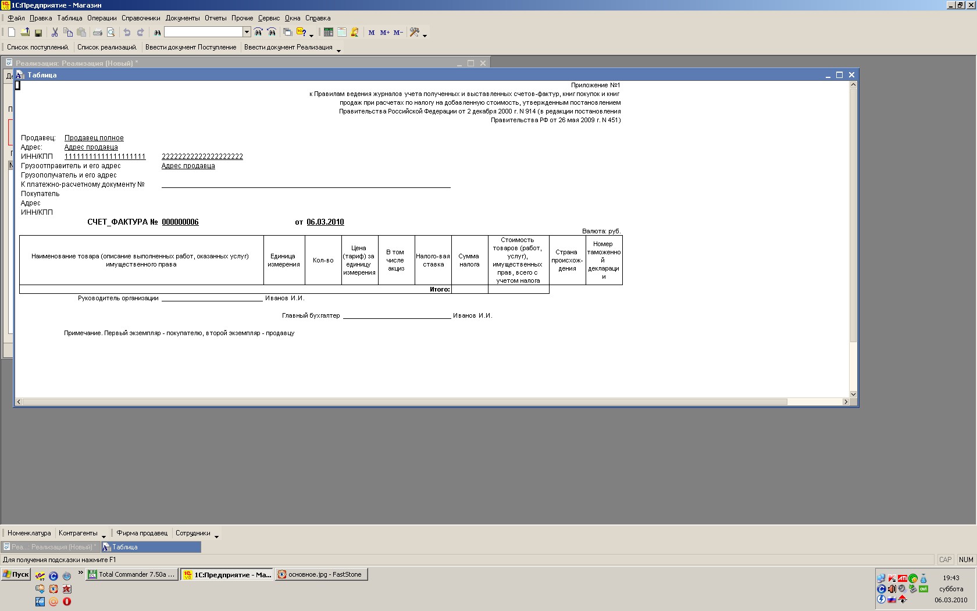Click Ввести документ Поступление button
This screenshot has width=977, height=611.
pos(191,47)
